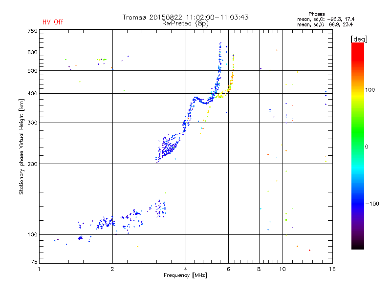Click the y-axis tick label '100'

point(32,235)
